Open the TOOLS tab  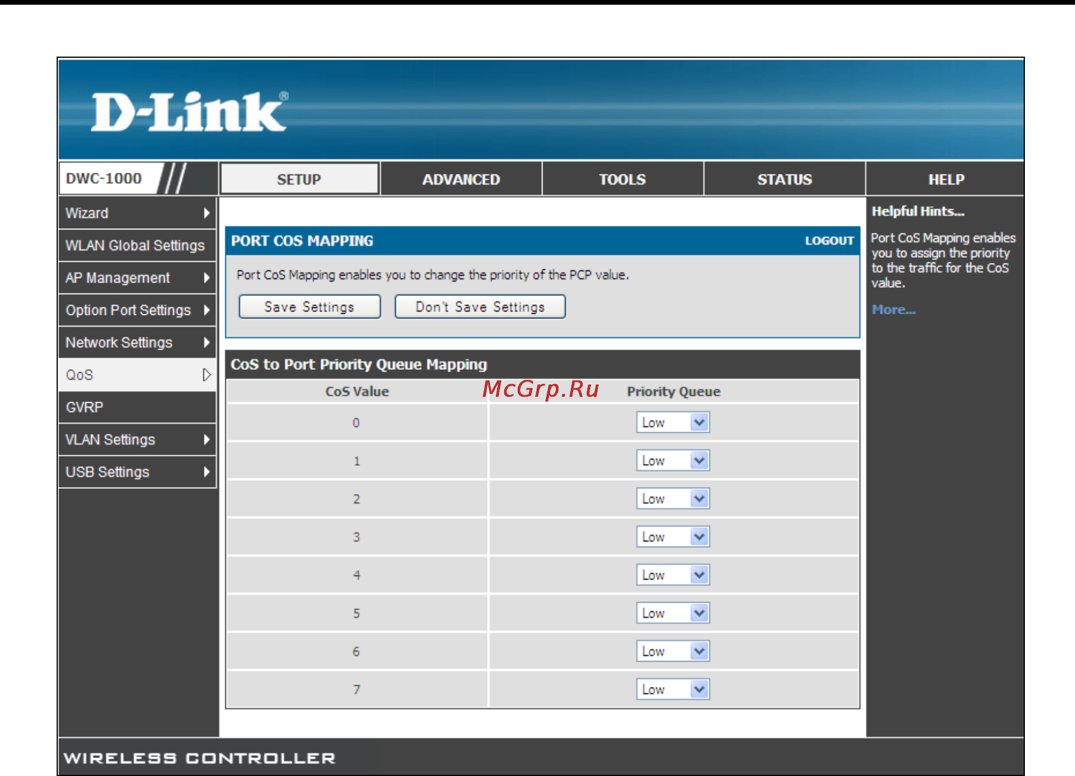pyautogui.click(x=623, y=179)
